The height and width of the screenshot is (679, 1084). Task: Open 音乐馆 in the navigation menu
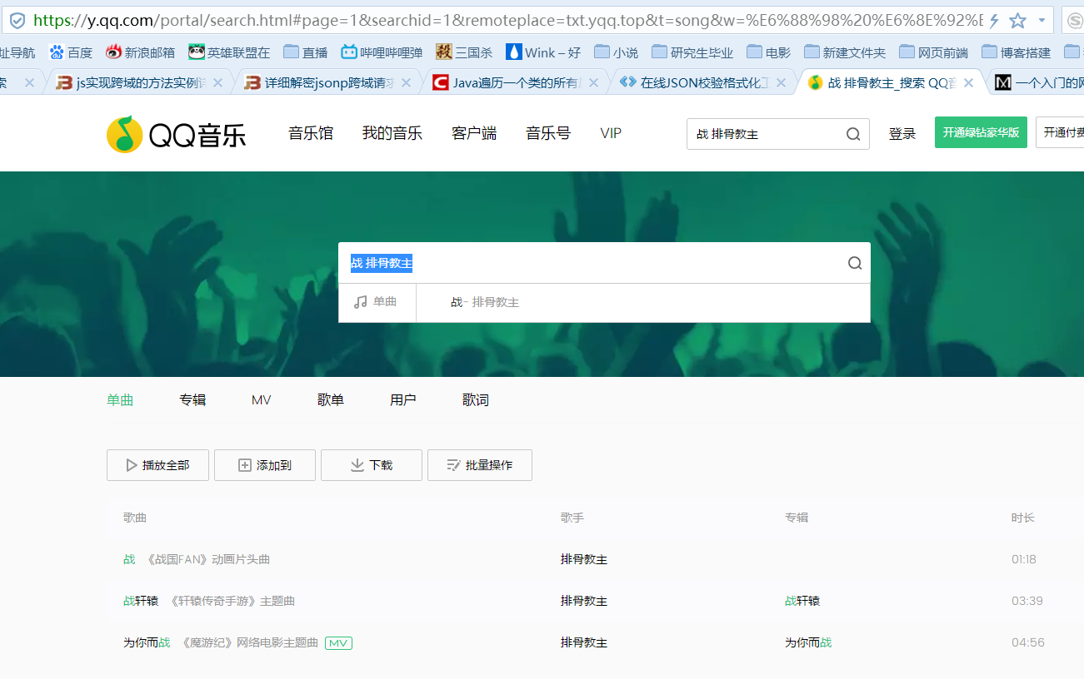pos(311,133)
